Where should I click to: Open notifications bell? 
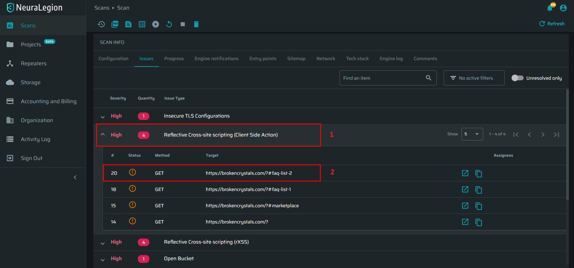pos(550,8)
